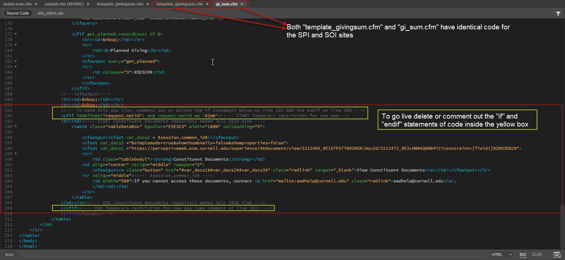Select the Source Code view button
Screen dimensions: 565x260
coord(18,13)
